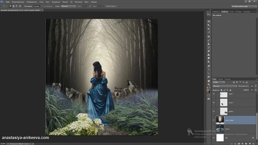Switch layer filtering on or off
This screenshot has height=145, width=258.
pos(256,82)
